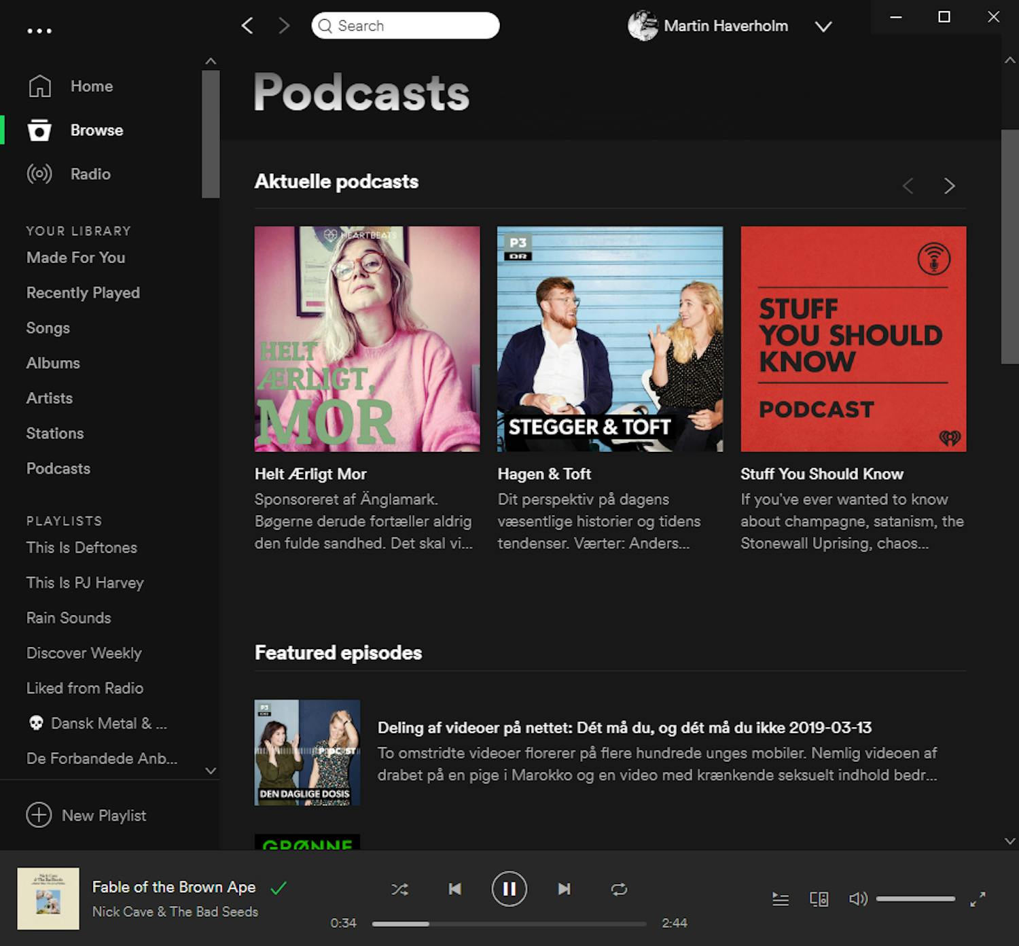Open the Radio section icon
The height and width of the screenshot is (946, 1019).
coord(39,174)
